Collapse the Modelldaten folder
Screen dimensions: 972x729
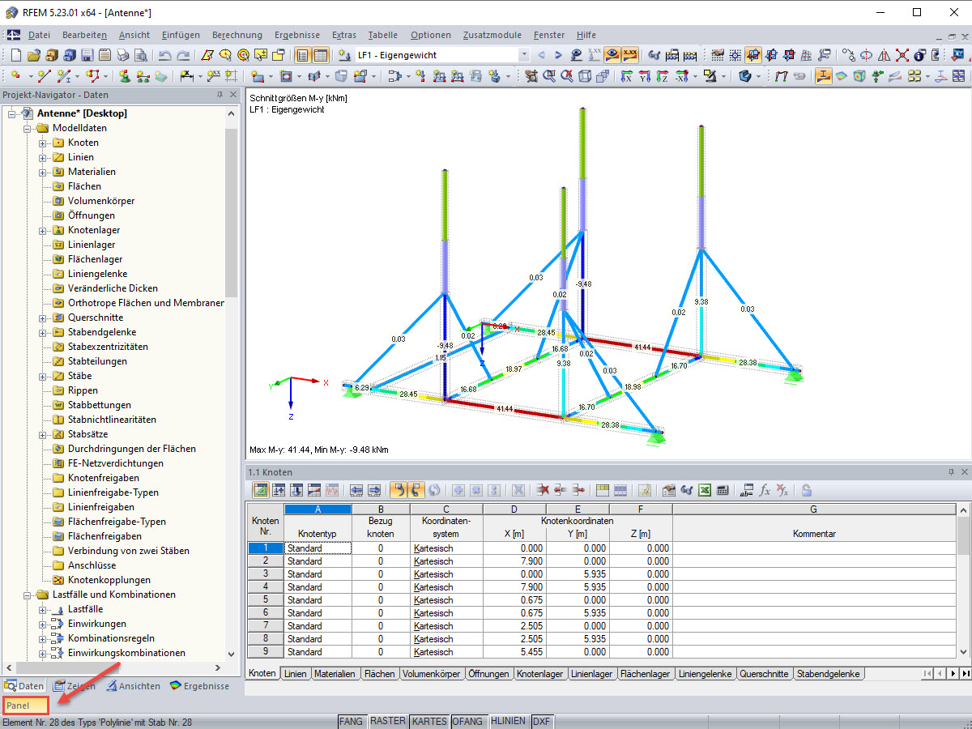27,128
